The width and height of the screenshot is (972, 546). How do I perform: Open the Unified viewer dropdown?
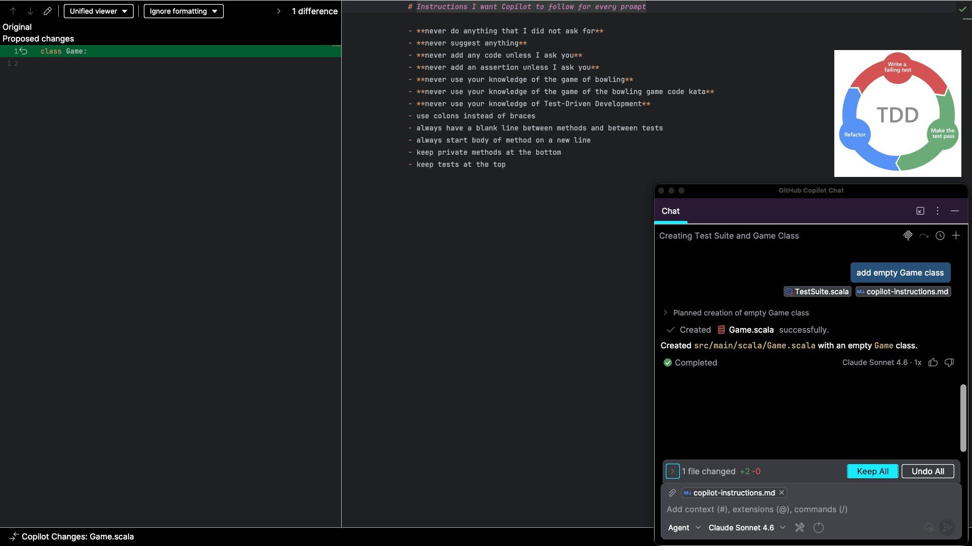coord(98,11)
